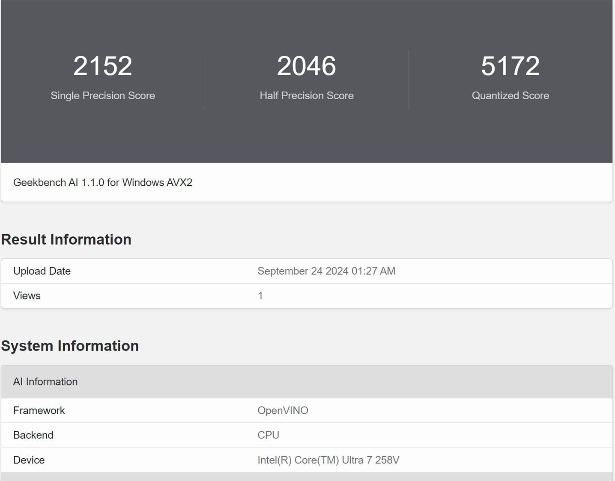The height and width of the screenshot is (481, 615).
Task: Click the 2152 single precision score number
Action: [103, 66]
